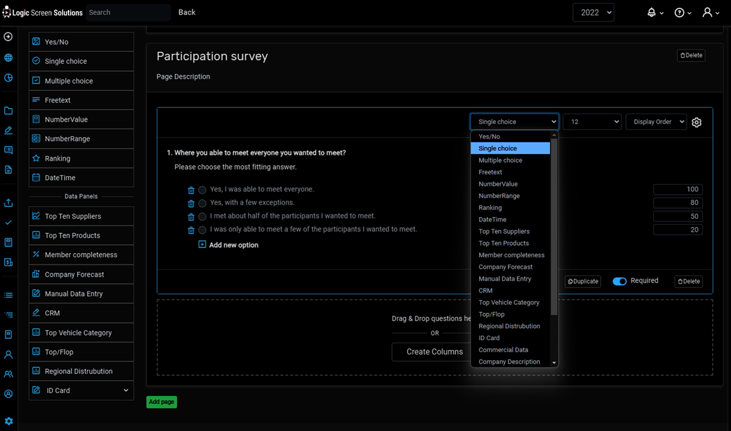The image size is (731, 431).
Task: Open the Single choice question type dropdown
Action: 515,122
